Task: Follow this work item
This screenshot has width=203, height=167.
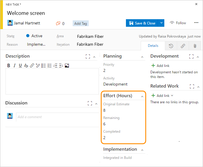Action: click(178, 23)
